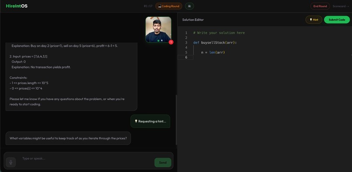This screenshot has height=172, width=352.
Task: Place cursor on line 1 comment
Action: click(219, 33)
